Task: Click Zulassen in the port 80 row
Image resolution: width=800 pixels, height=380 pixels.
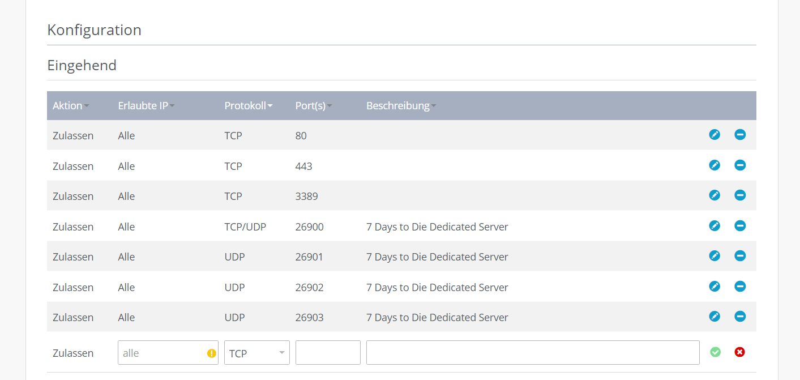Action: coord(73,136)
